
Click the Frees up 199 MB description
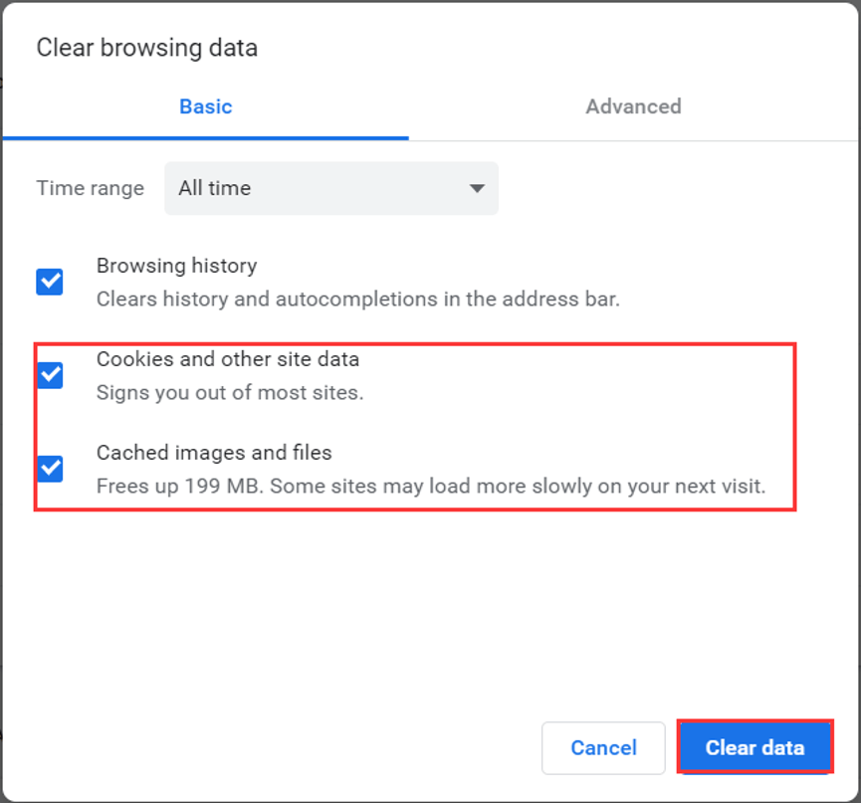point(431,486)
